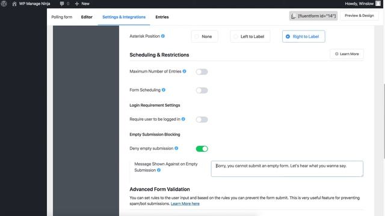Click the Scheduling & Restrictions heading

point(159,55)
